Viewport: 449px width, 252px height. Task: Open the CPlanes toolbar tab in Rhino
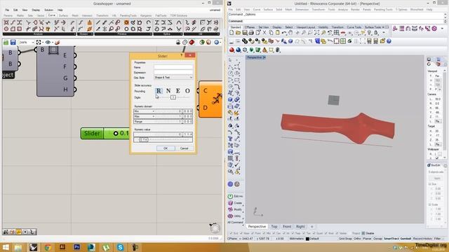coord(250,27)
